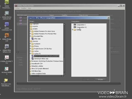
Task: Click project list scrollbar down arrow
Action: pyautogui.click(x=64, y=74)
